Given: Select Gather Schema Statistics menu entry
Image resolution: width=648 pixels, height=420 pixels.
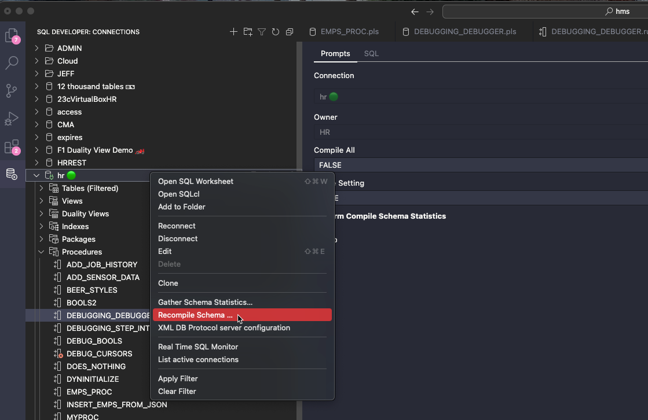Looking at the screenshot, I should [x=205, y=302].
